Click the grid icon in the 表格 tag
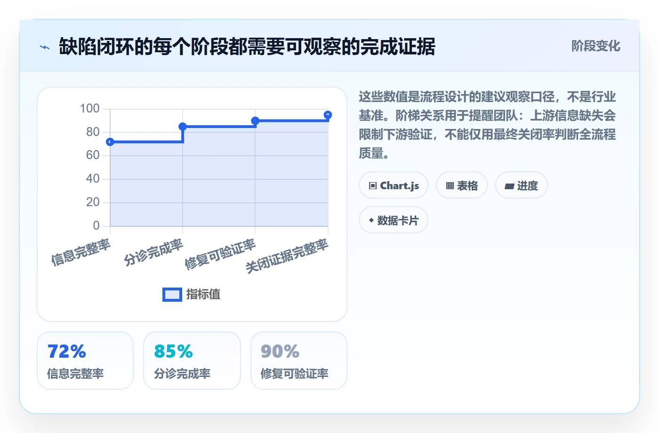659x433 pixels. point(450,186)
